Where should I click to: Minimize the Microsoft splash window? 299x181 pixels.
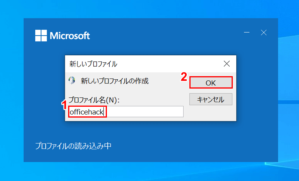pos(247,32)
